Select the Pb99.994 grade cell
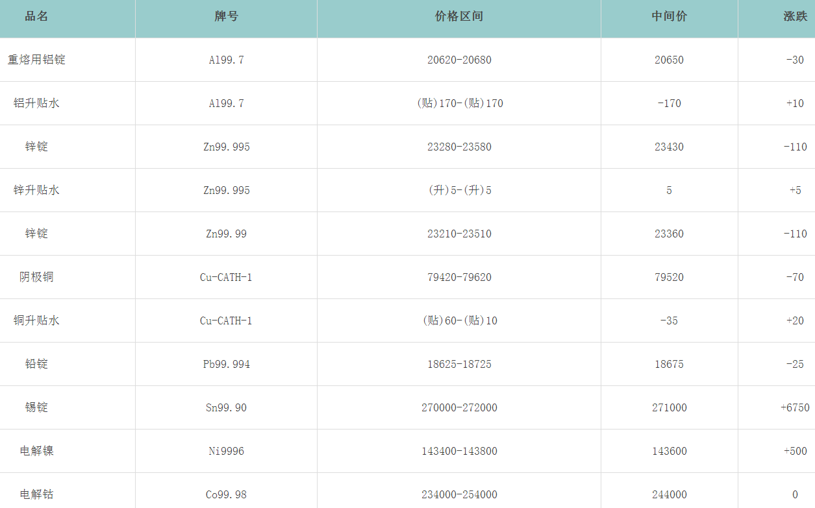This screenshot has width=815, height=508. point(226,364)
